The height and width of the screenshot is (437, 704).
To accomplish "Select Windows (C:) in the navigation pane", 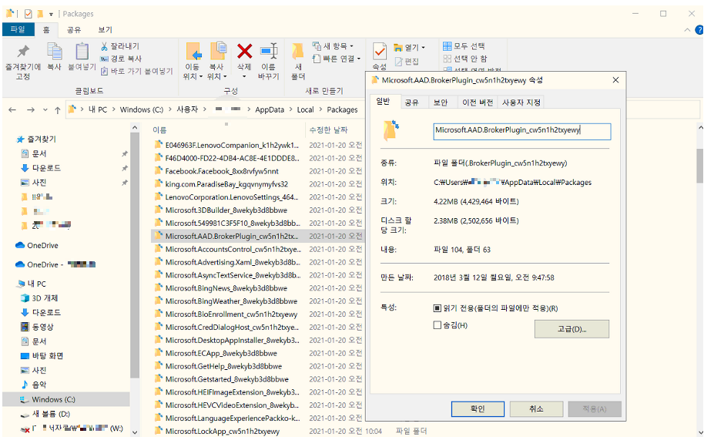I will (x=66, y=399).
